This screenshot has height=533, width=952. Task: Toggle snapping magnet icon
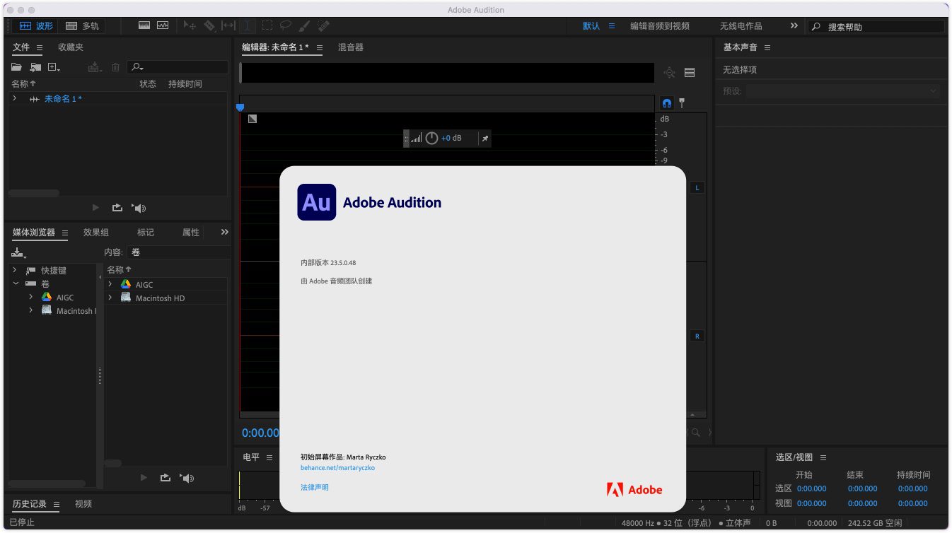tap(666, 103)
